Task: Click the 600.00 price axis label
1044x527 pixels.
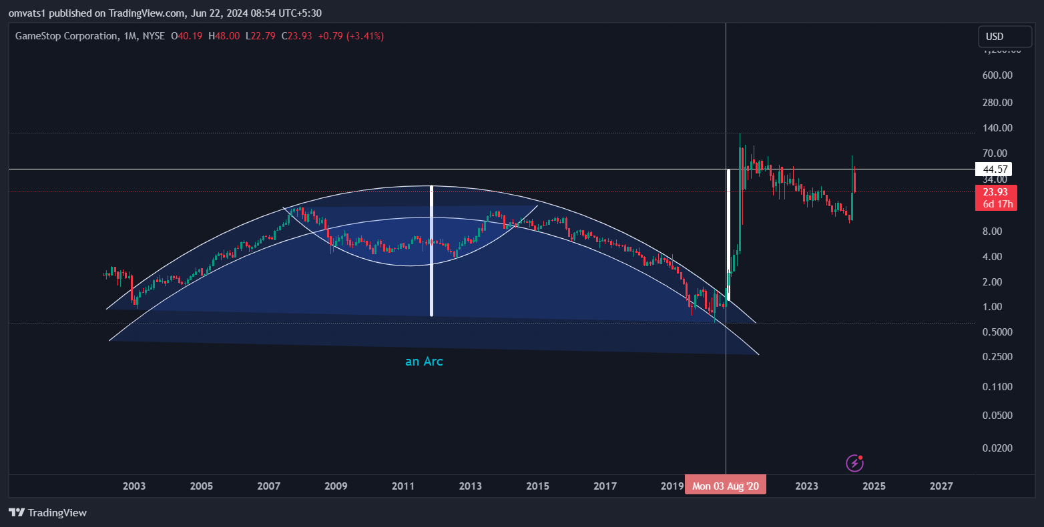Action: (x=997, y=75)
